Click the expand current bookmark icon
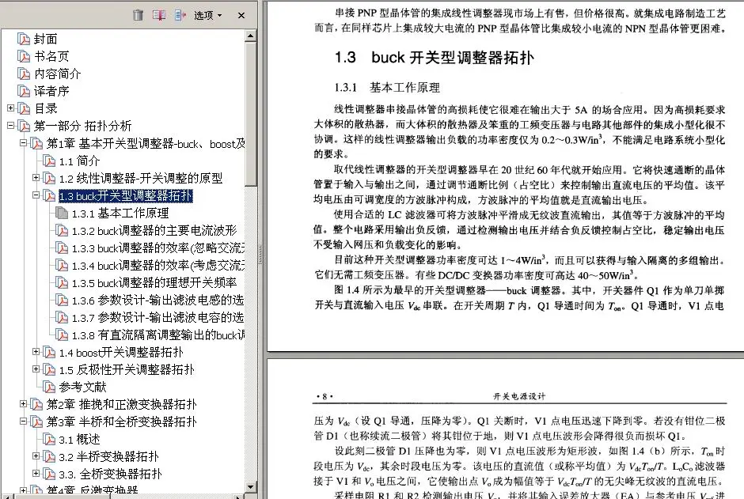The width and height of the screenshot is (744, 499). (x=180, y=15)
